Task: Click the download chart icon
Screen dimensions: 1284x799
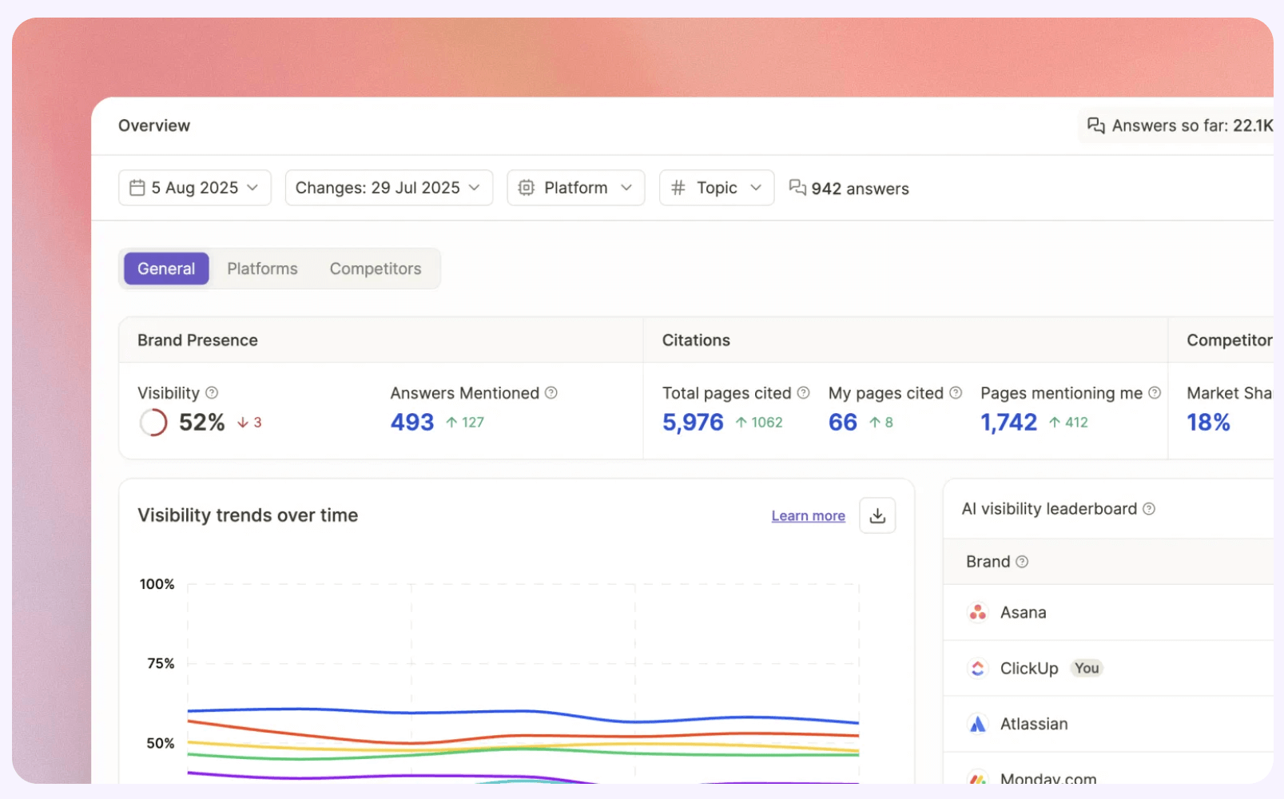Action: (877, 515)
